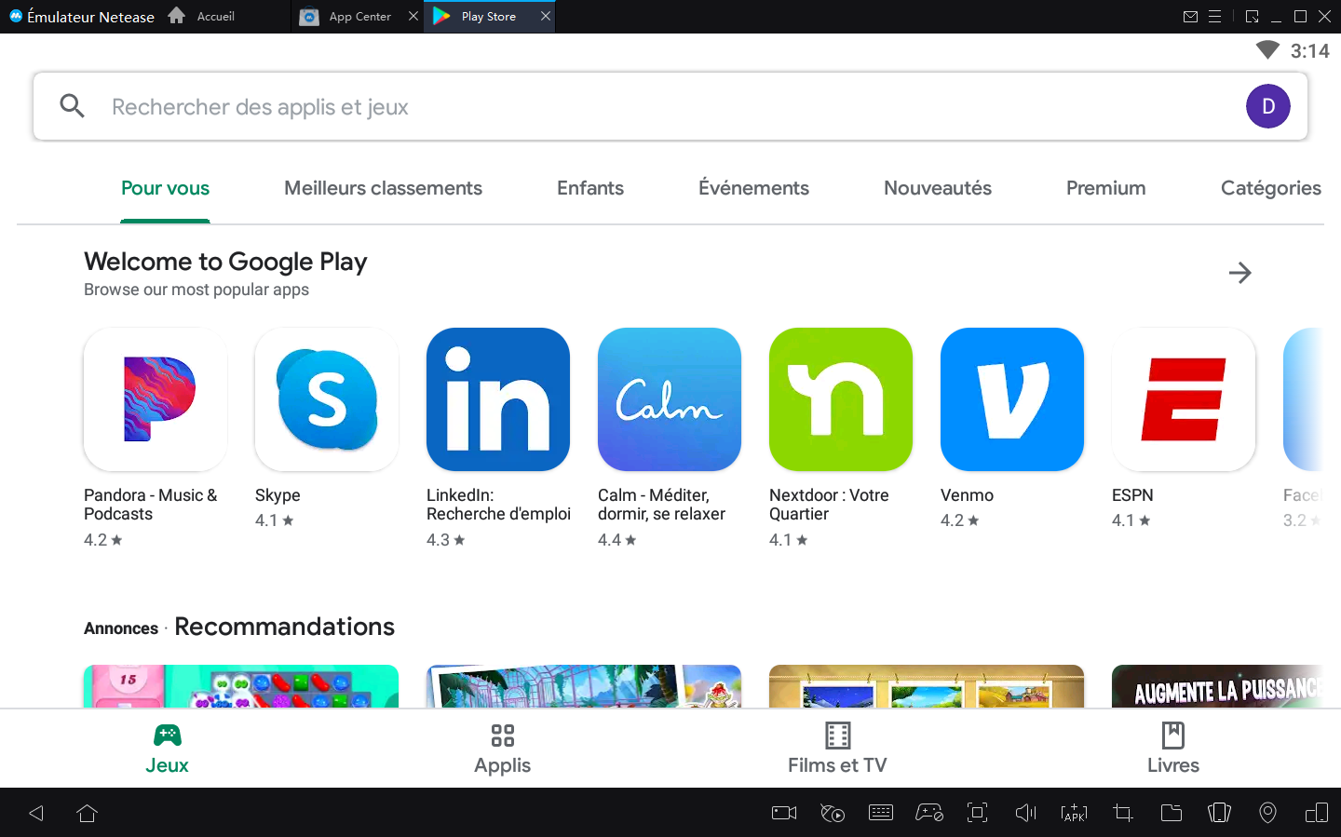The image size is (1341, 837).
Task: Install APK using the APK icon
Action: (1074, 813)
